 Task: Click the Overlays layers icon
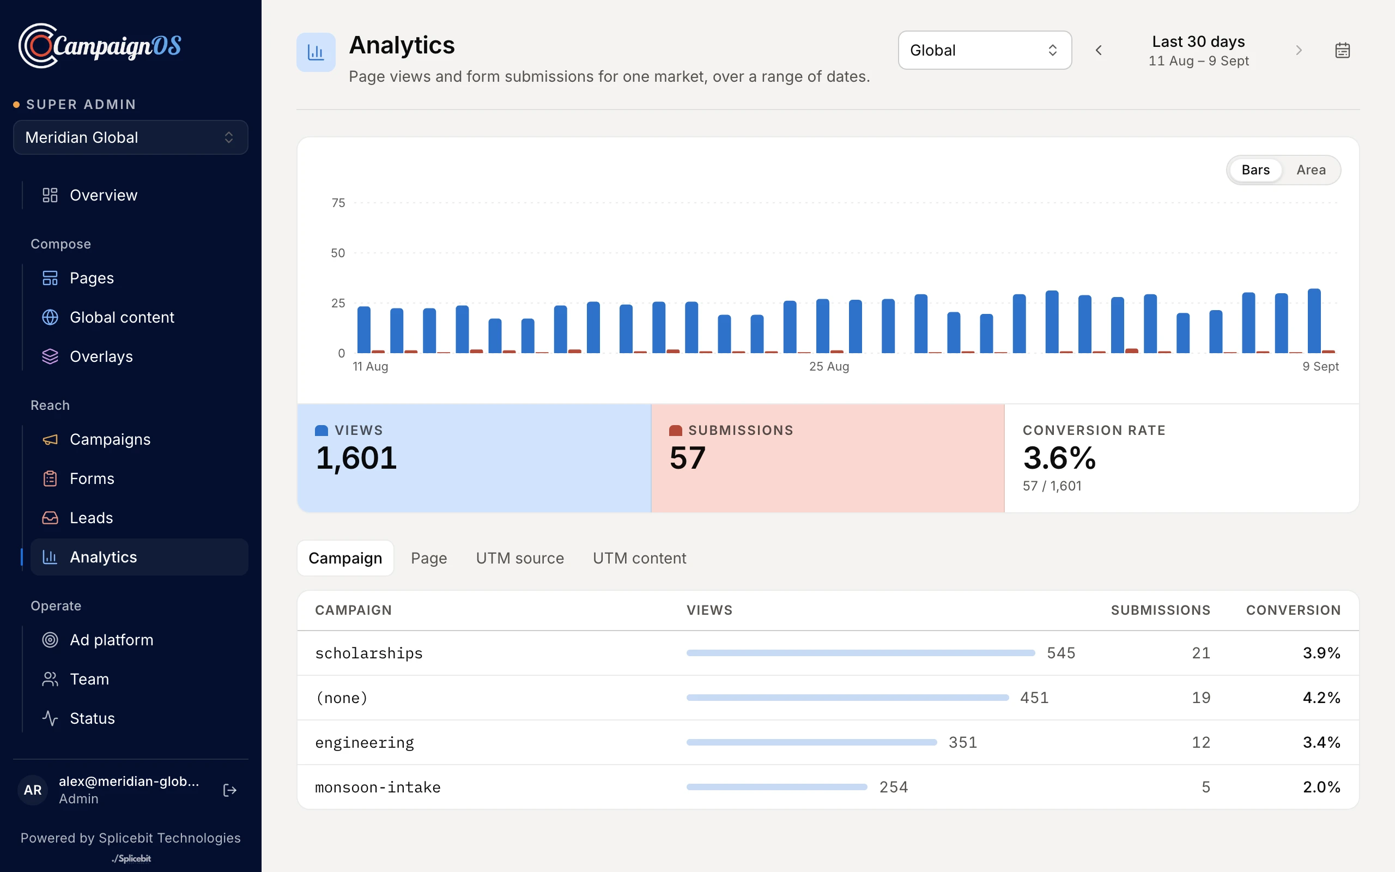point(50,356)
